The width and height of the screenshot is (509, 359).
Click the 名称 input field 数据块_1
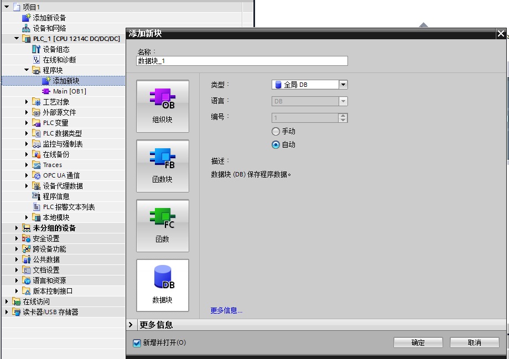(242, 61)
